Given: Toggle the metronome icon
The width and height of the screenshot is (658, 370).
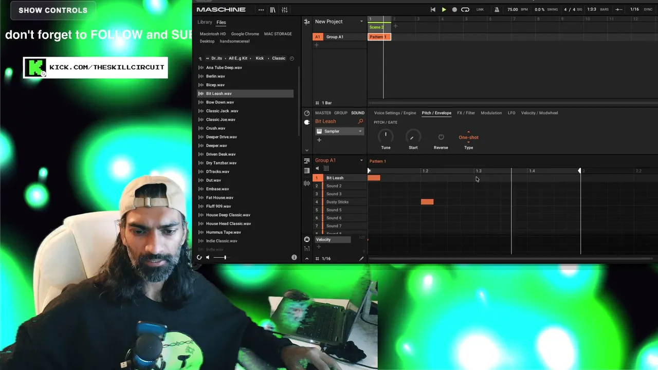Looking at the screenshot, I should [x=497, y=9].
